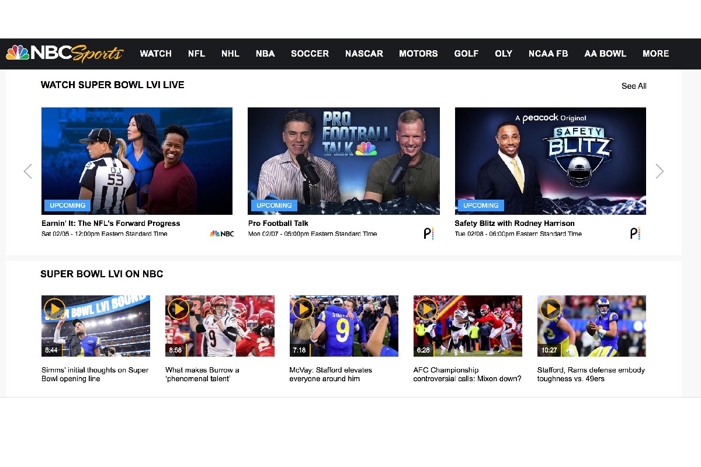
Task: Open 'What makes Burrow a phenomenal talent' link
Action: pos(202,374)
